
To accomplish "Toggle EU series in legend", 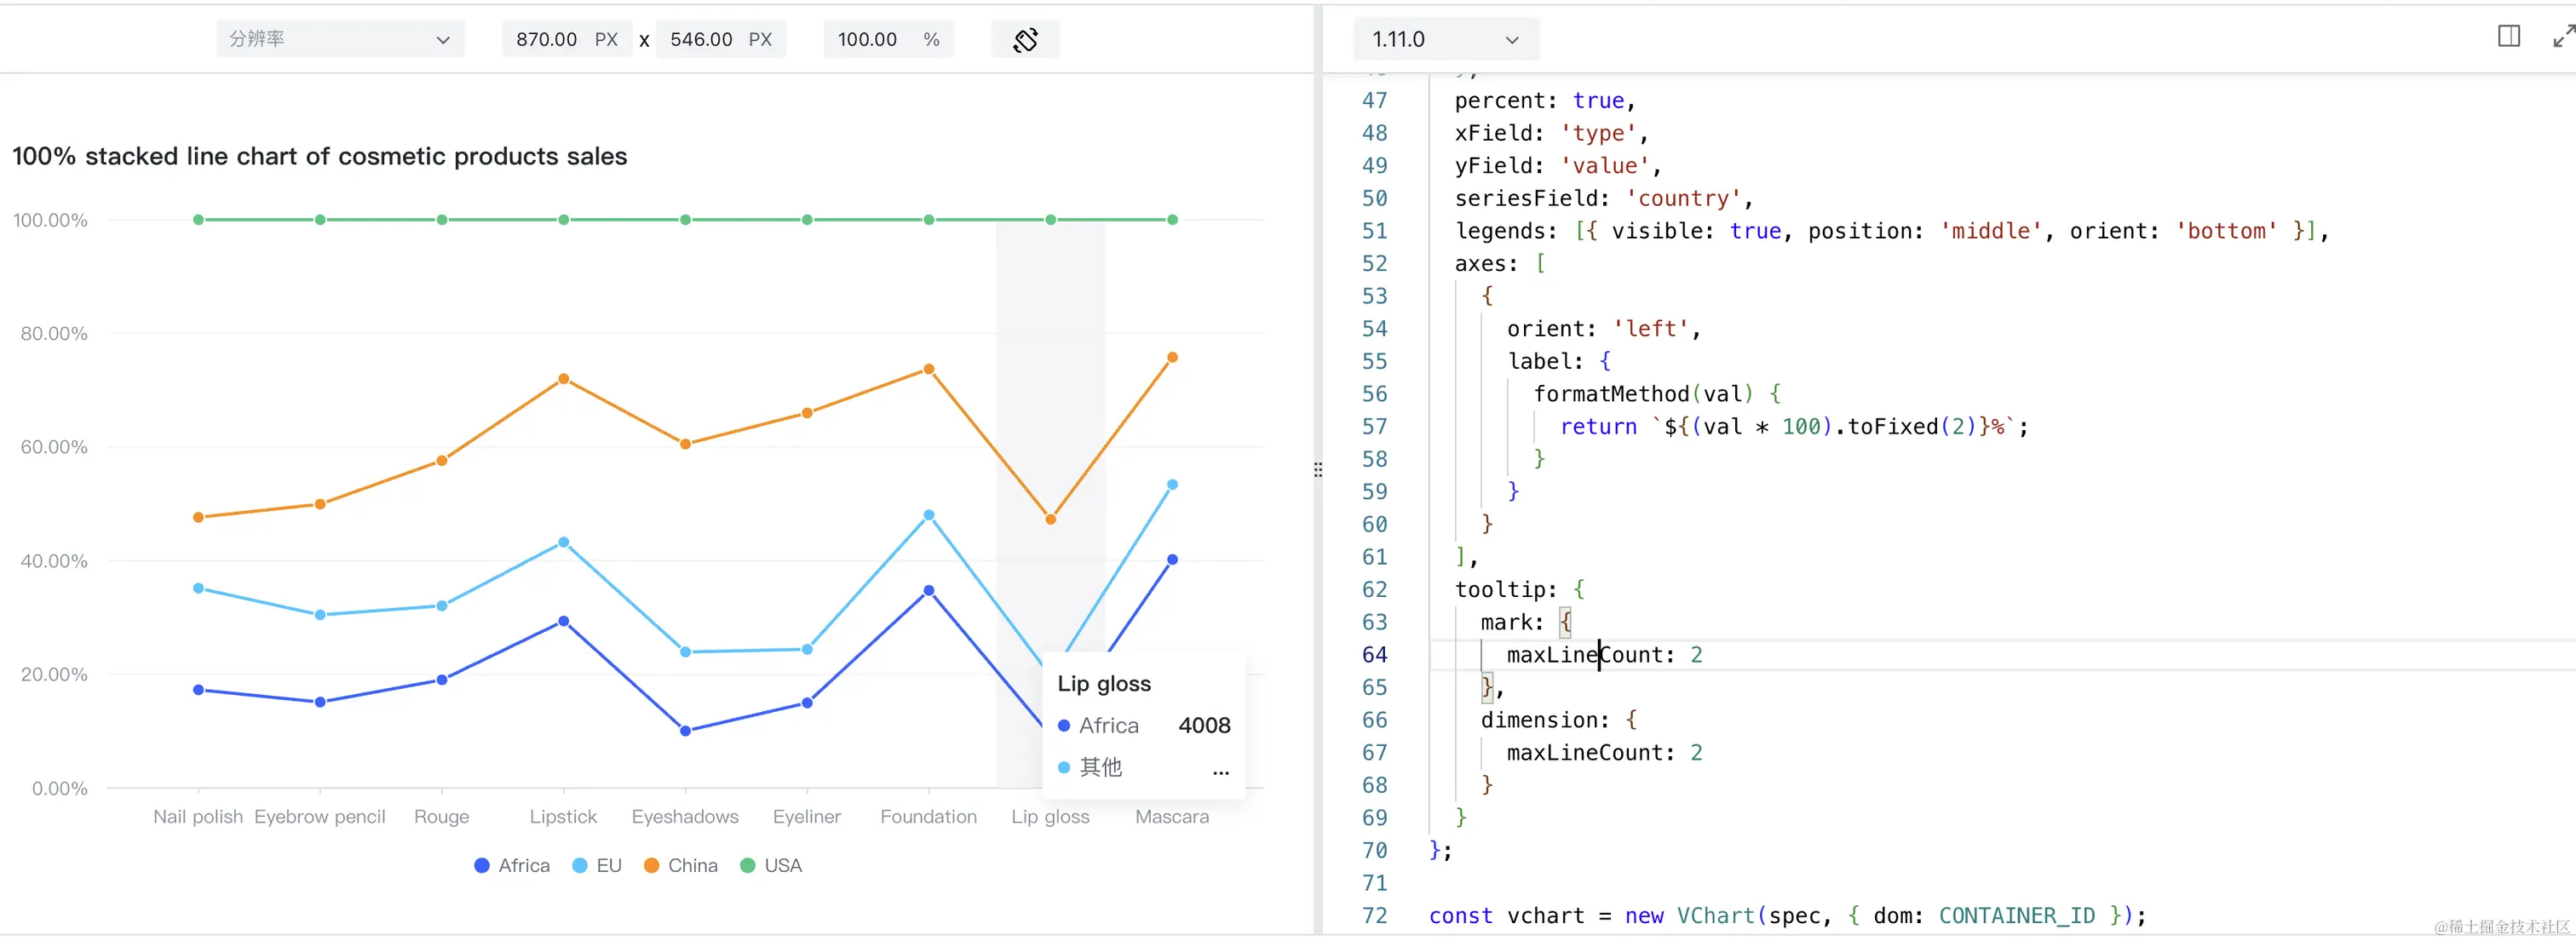I will pos(597,866).
